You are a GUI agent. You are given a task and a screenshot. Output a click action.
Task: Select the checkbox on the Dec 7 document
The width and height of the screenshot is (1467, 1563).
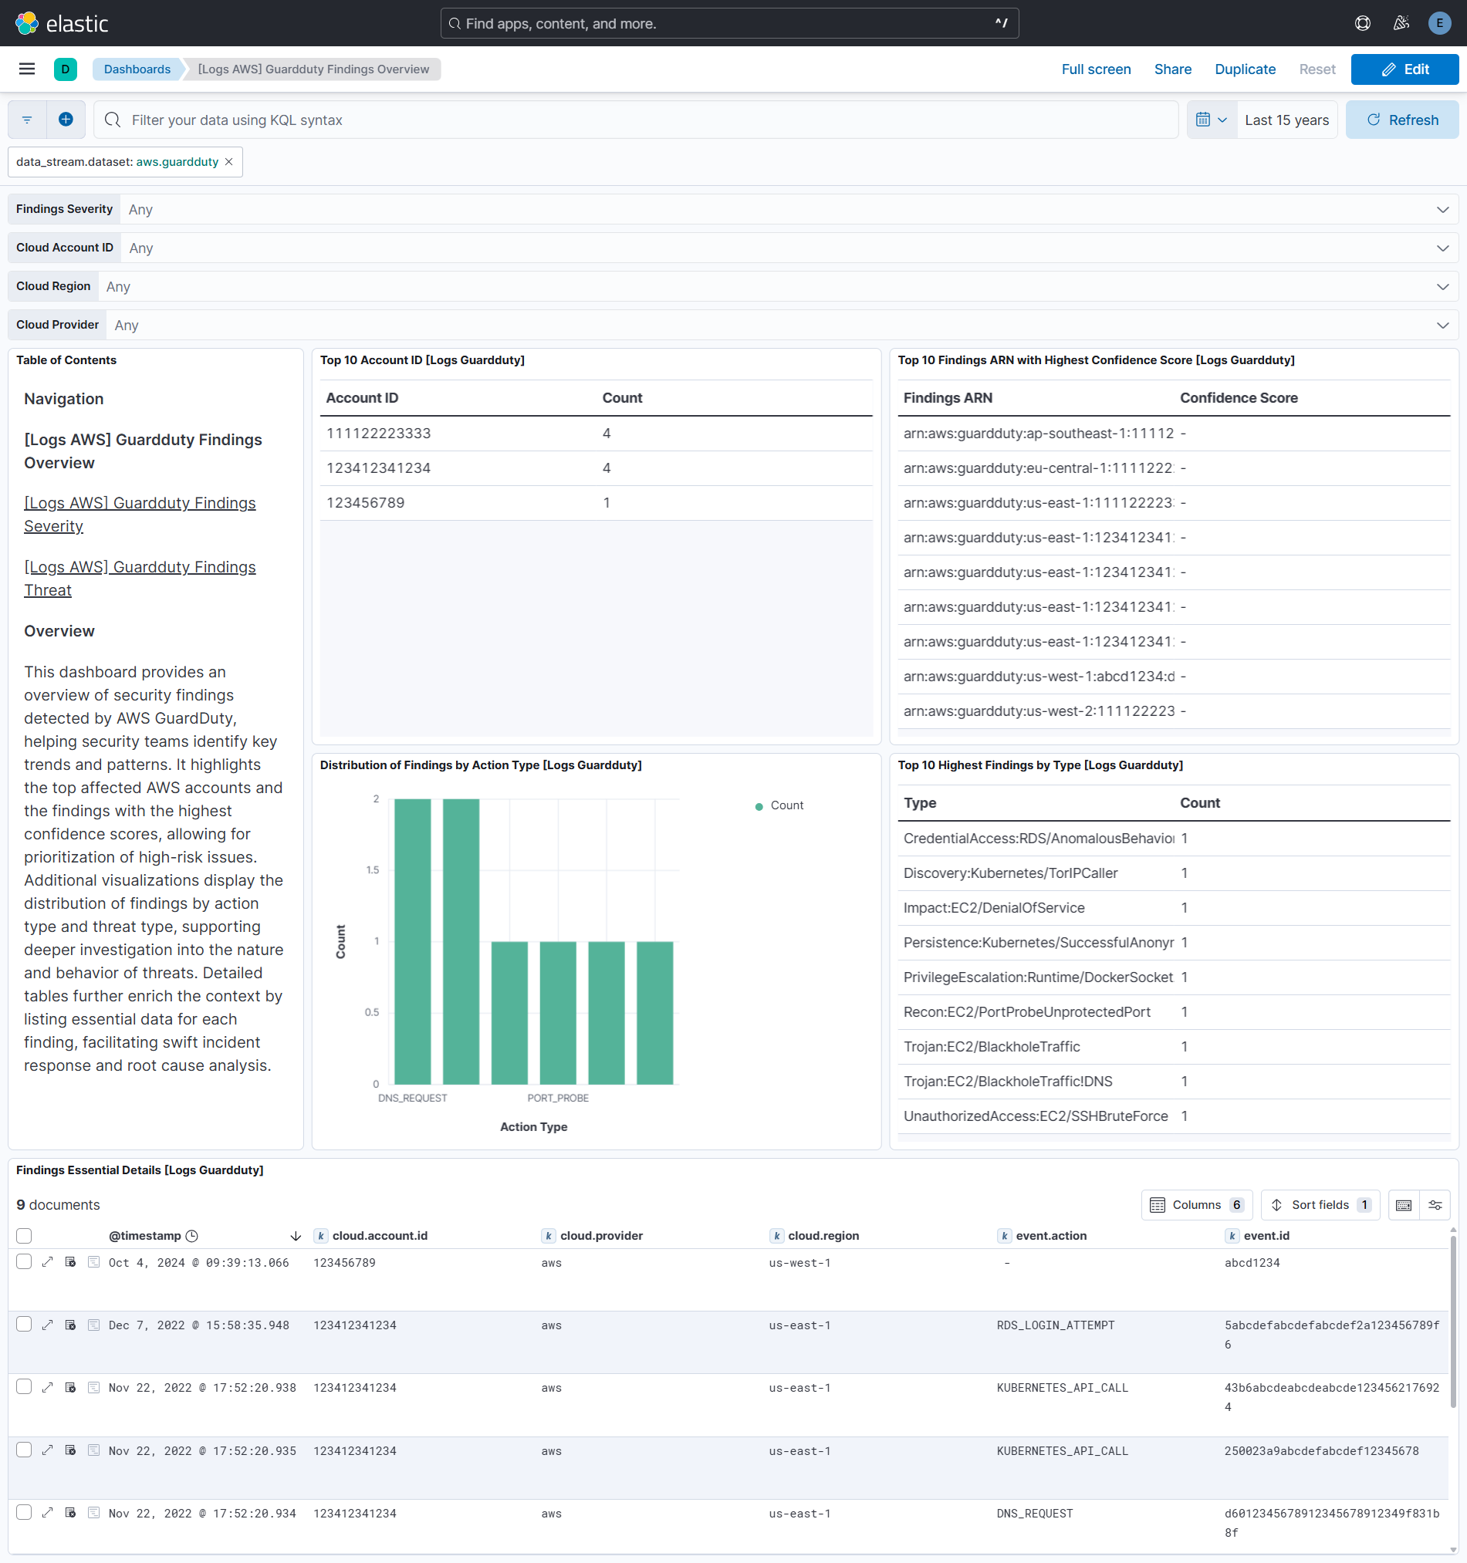(24, 1324)
